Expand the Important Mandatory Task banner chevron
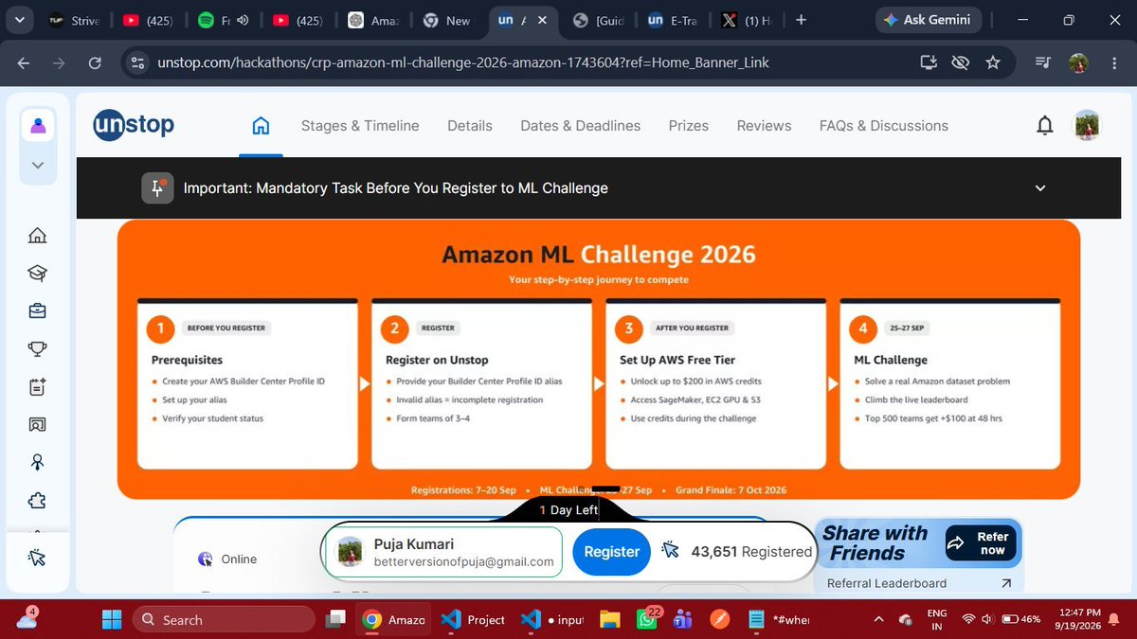The image size is (1137, 639). pyautogui.click(x=1040, y=188)
